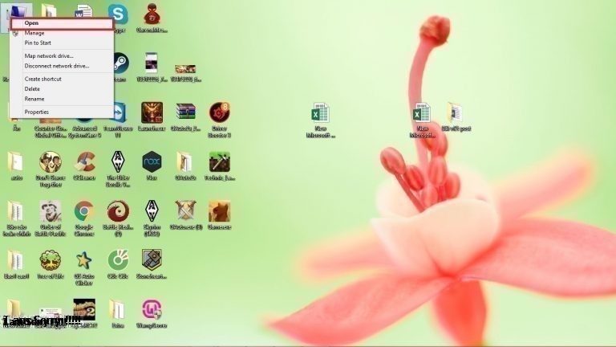Select the red hooded character icon
616x347 pixels.
tap(152, 14)
